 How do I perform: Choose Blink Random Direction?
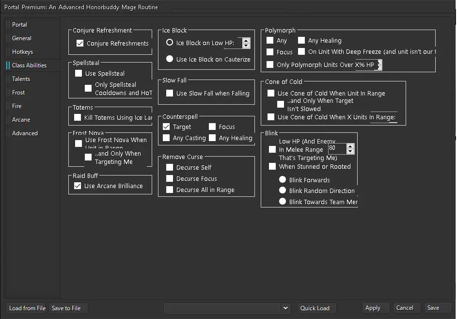(x=283, y=191)
